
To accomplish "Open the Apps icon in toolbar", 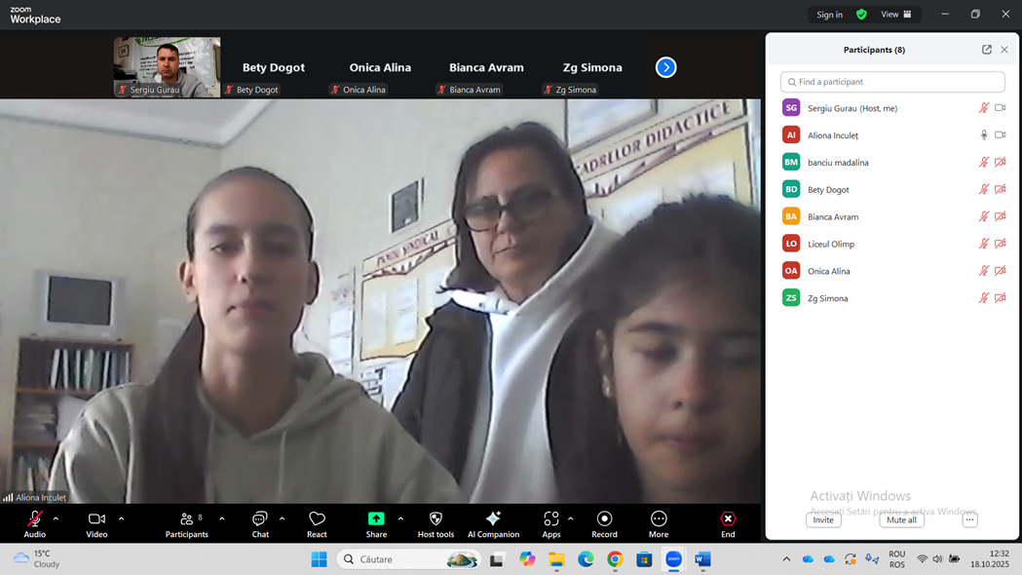I will pos(551,519).
